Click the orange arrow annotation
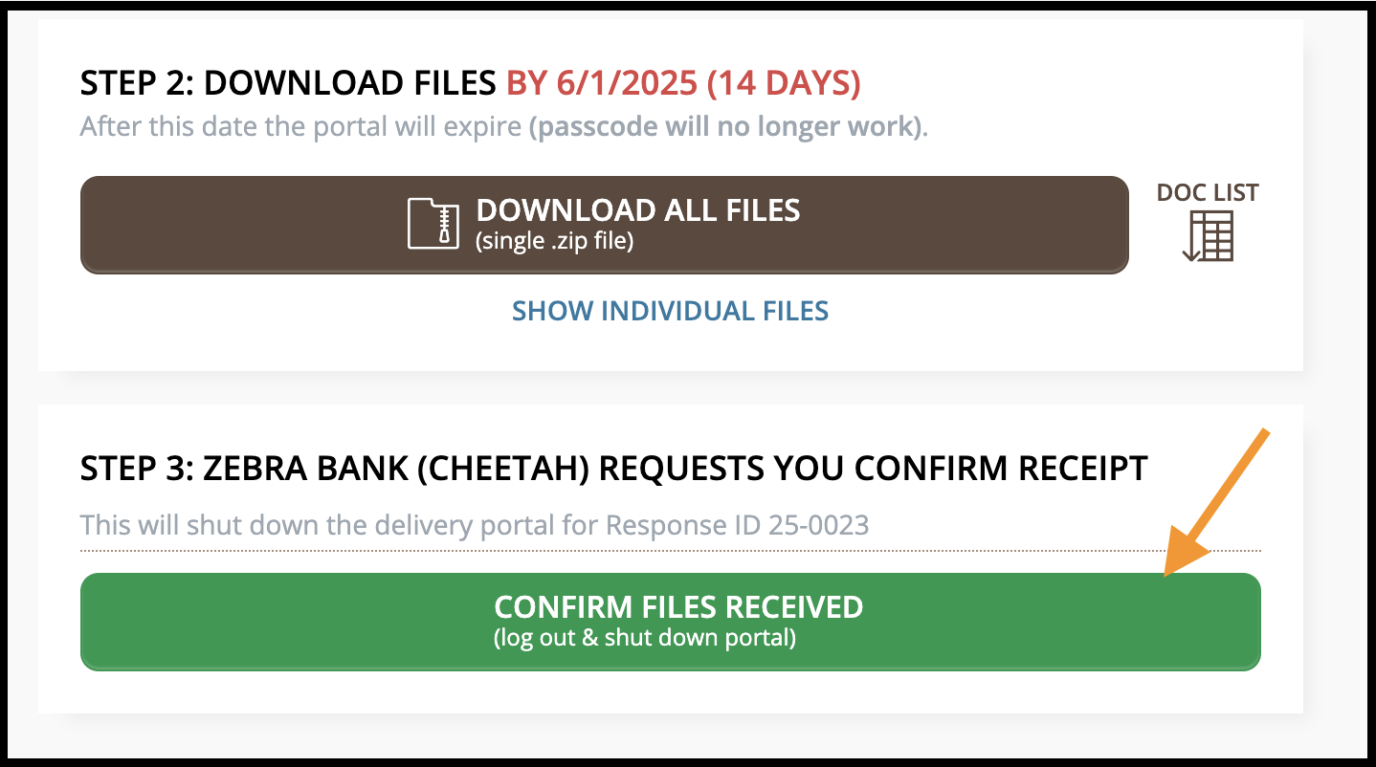The height and width of the screenshot is (767, 1376). 1215,503
